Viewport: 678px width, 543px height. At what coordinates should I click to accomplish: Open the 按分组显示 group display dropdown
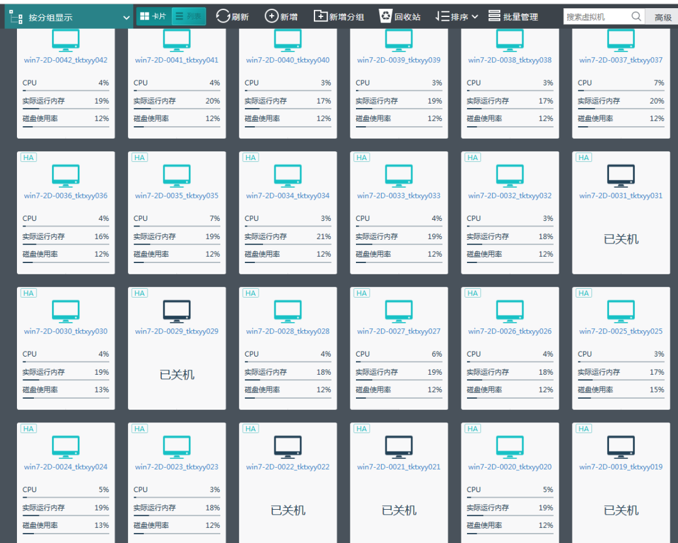pyautogui.click(x=69, y=18)
